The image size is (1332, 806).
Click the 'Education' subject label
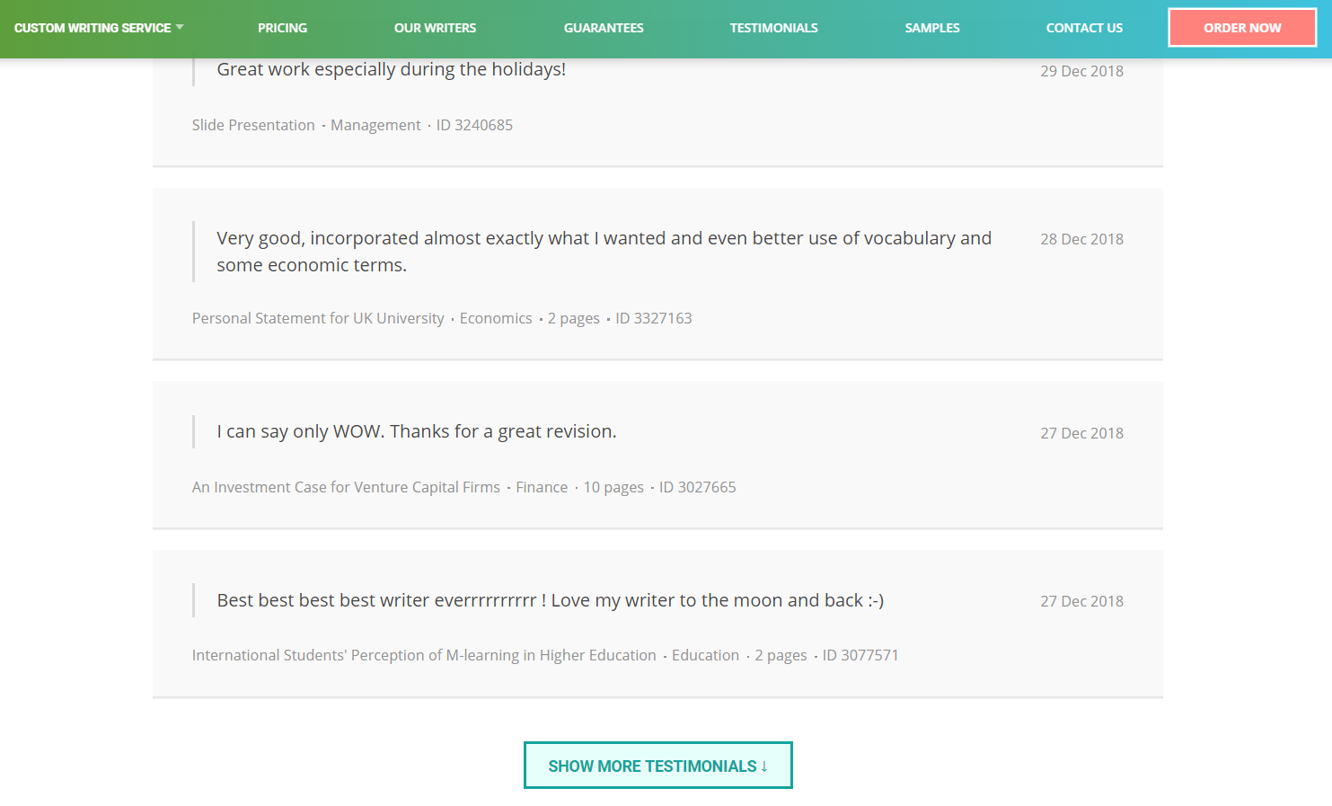(705, 655)
